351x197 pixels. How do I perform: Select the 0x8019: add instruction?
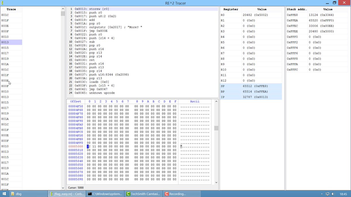coord(85,20)
